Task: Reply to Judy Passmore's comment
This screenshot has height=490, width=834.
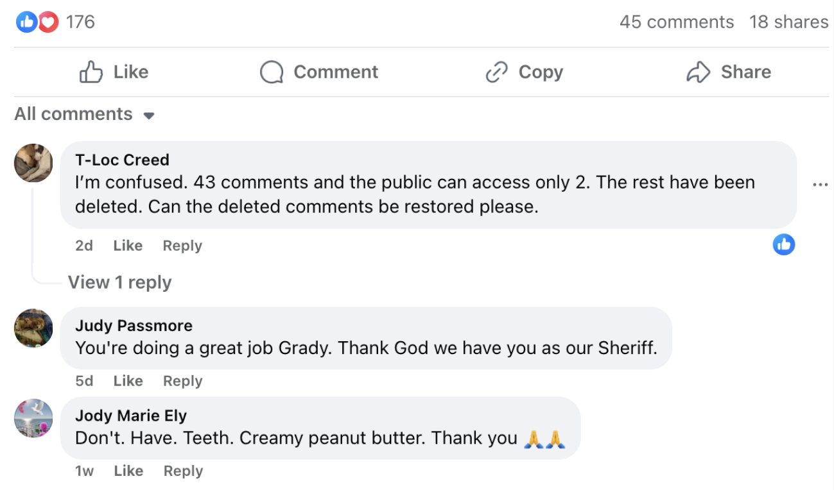Action: click(182, 381)
